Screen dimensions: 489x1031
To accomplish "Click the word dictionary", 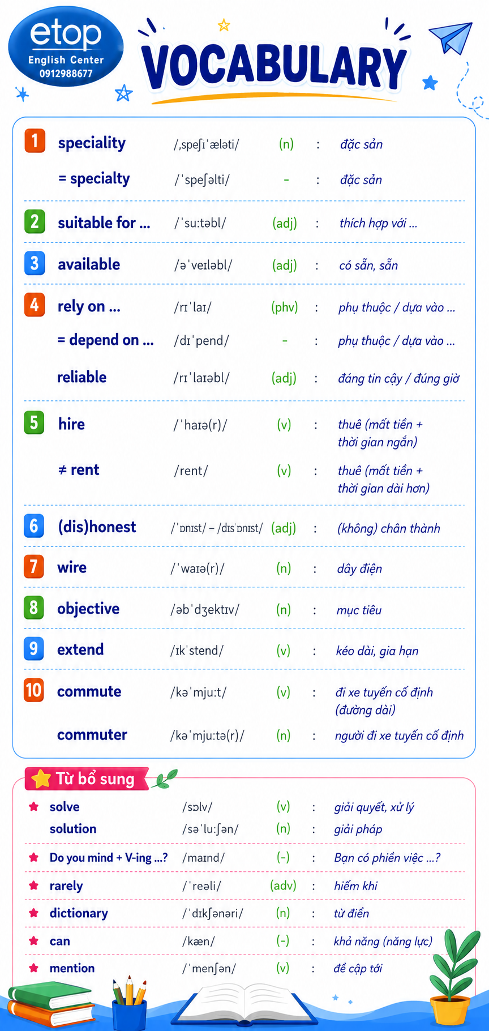I will pyautogui.click(x=79, y=913).
